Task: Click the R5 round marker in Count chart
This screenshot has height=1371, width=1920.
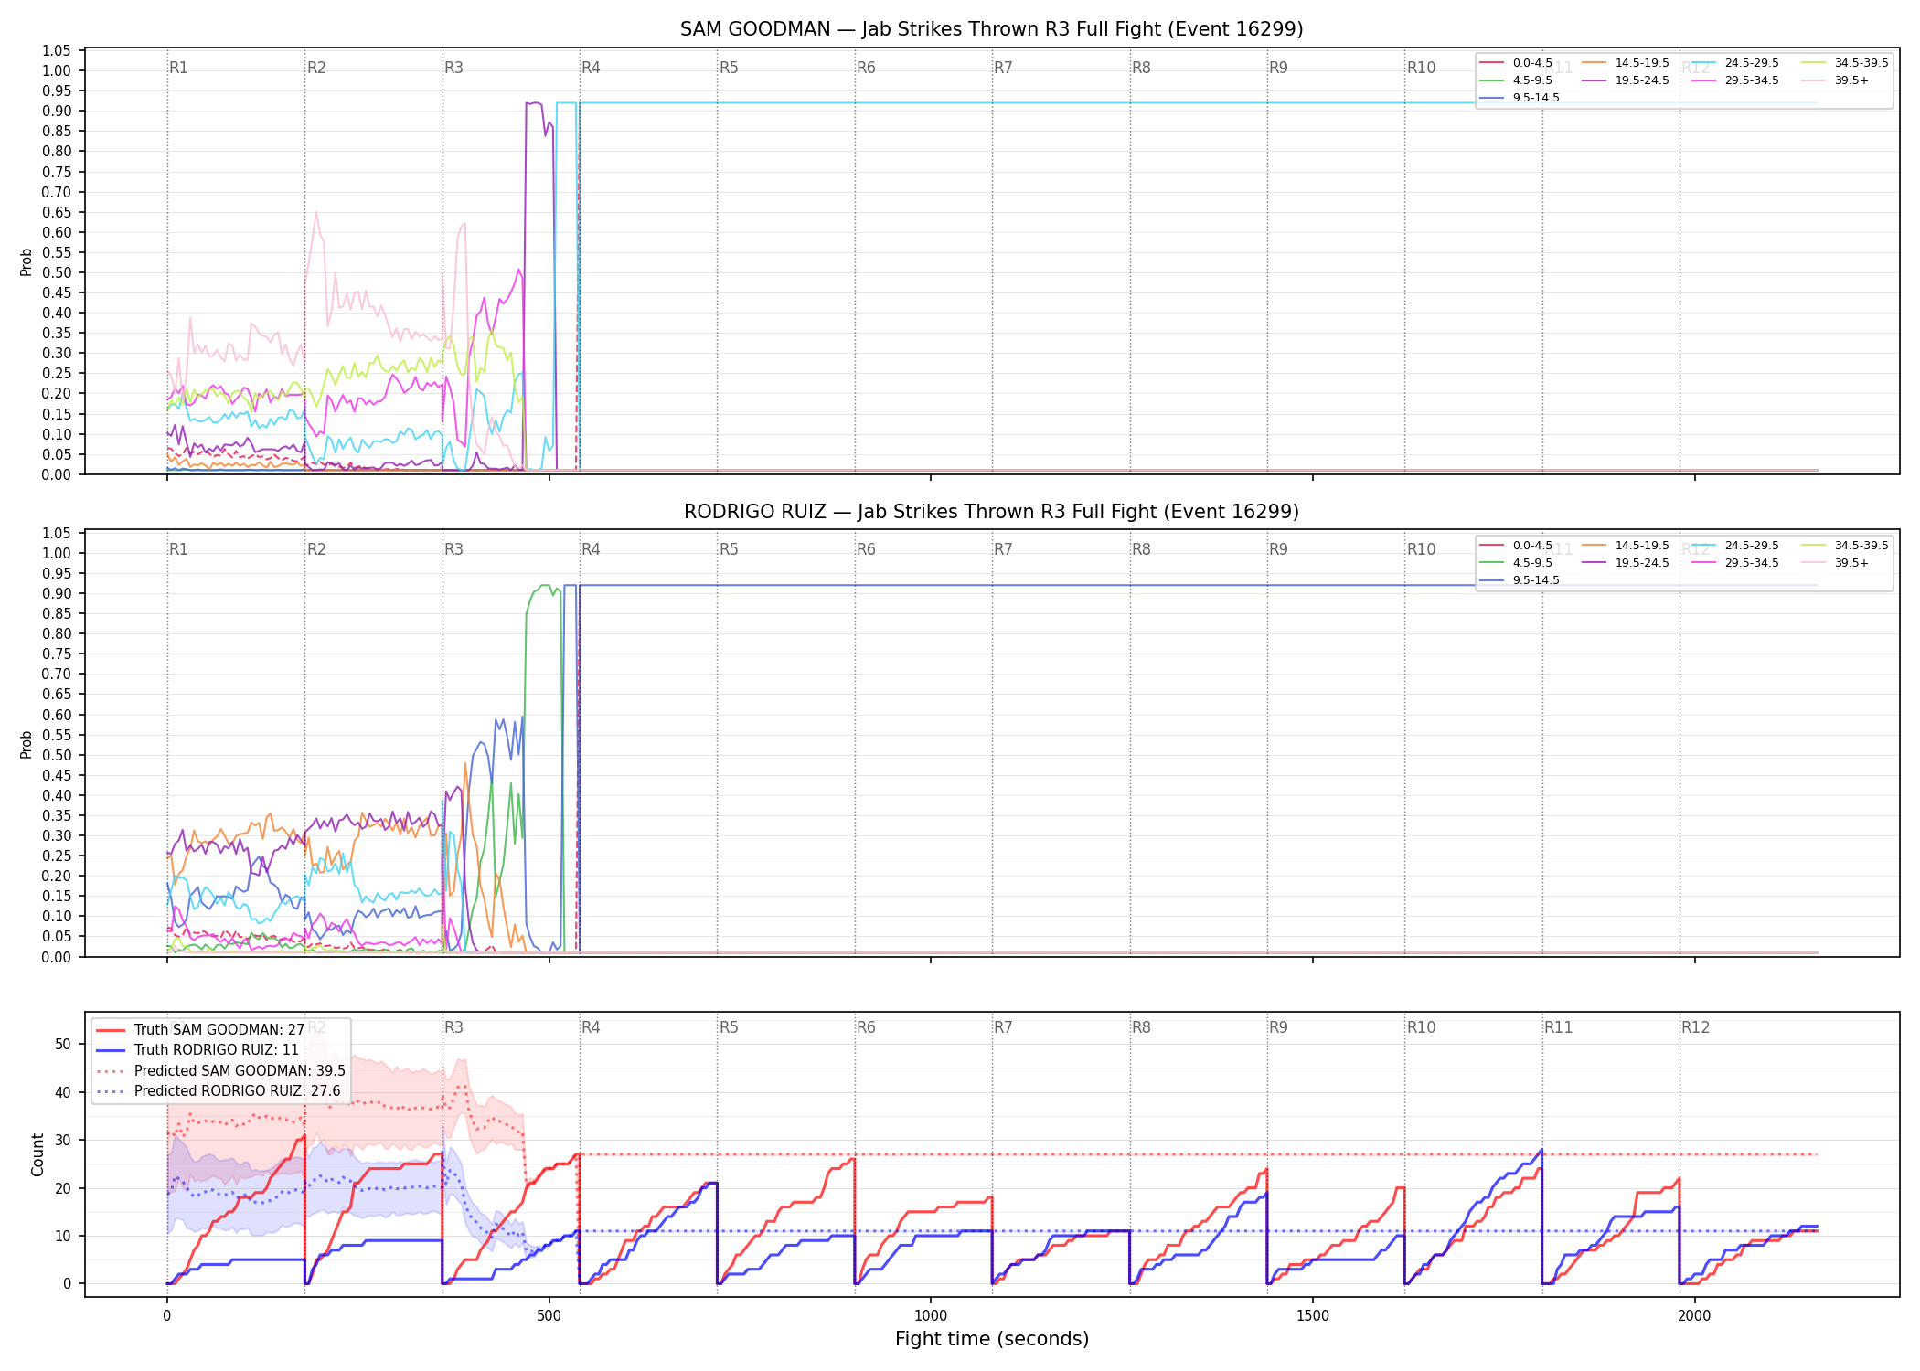Action: tap(728, 1027)
